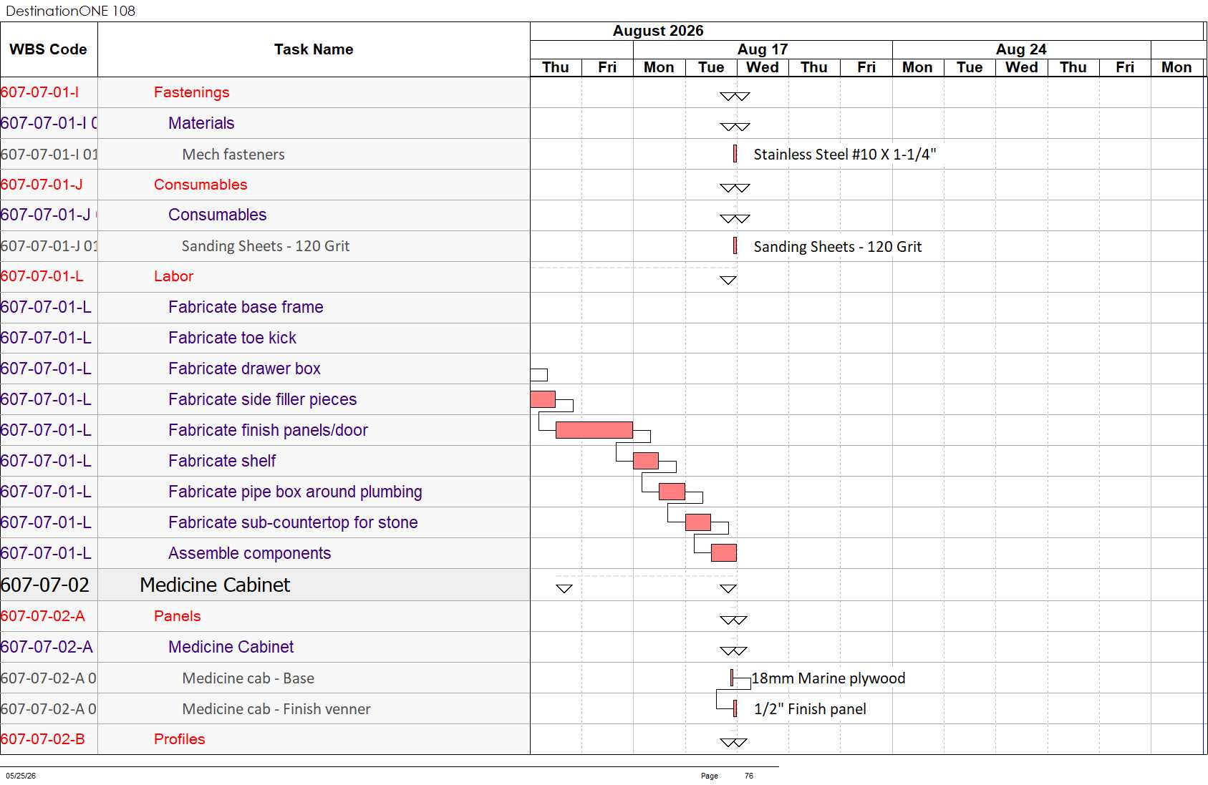Select the 18mm Marine plywood milestone marker
This screenshot has height=785, width=1208.
732,678
